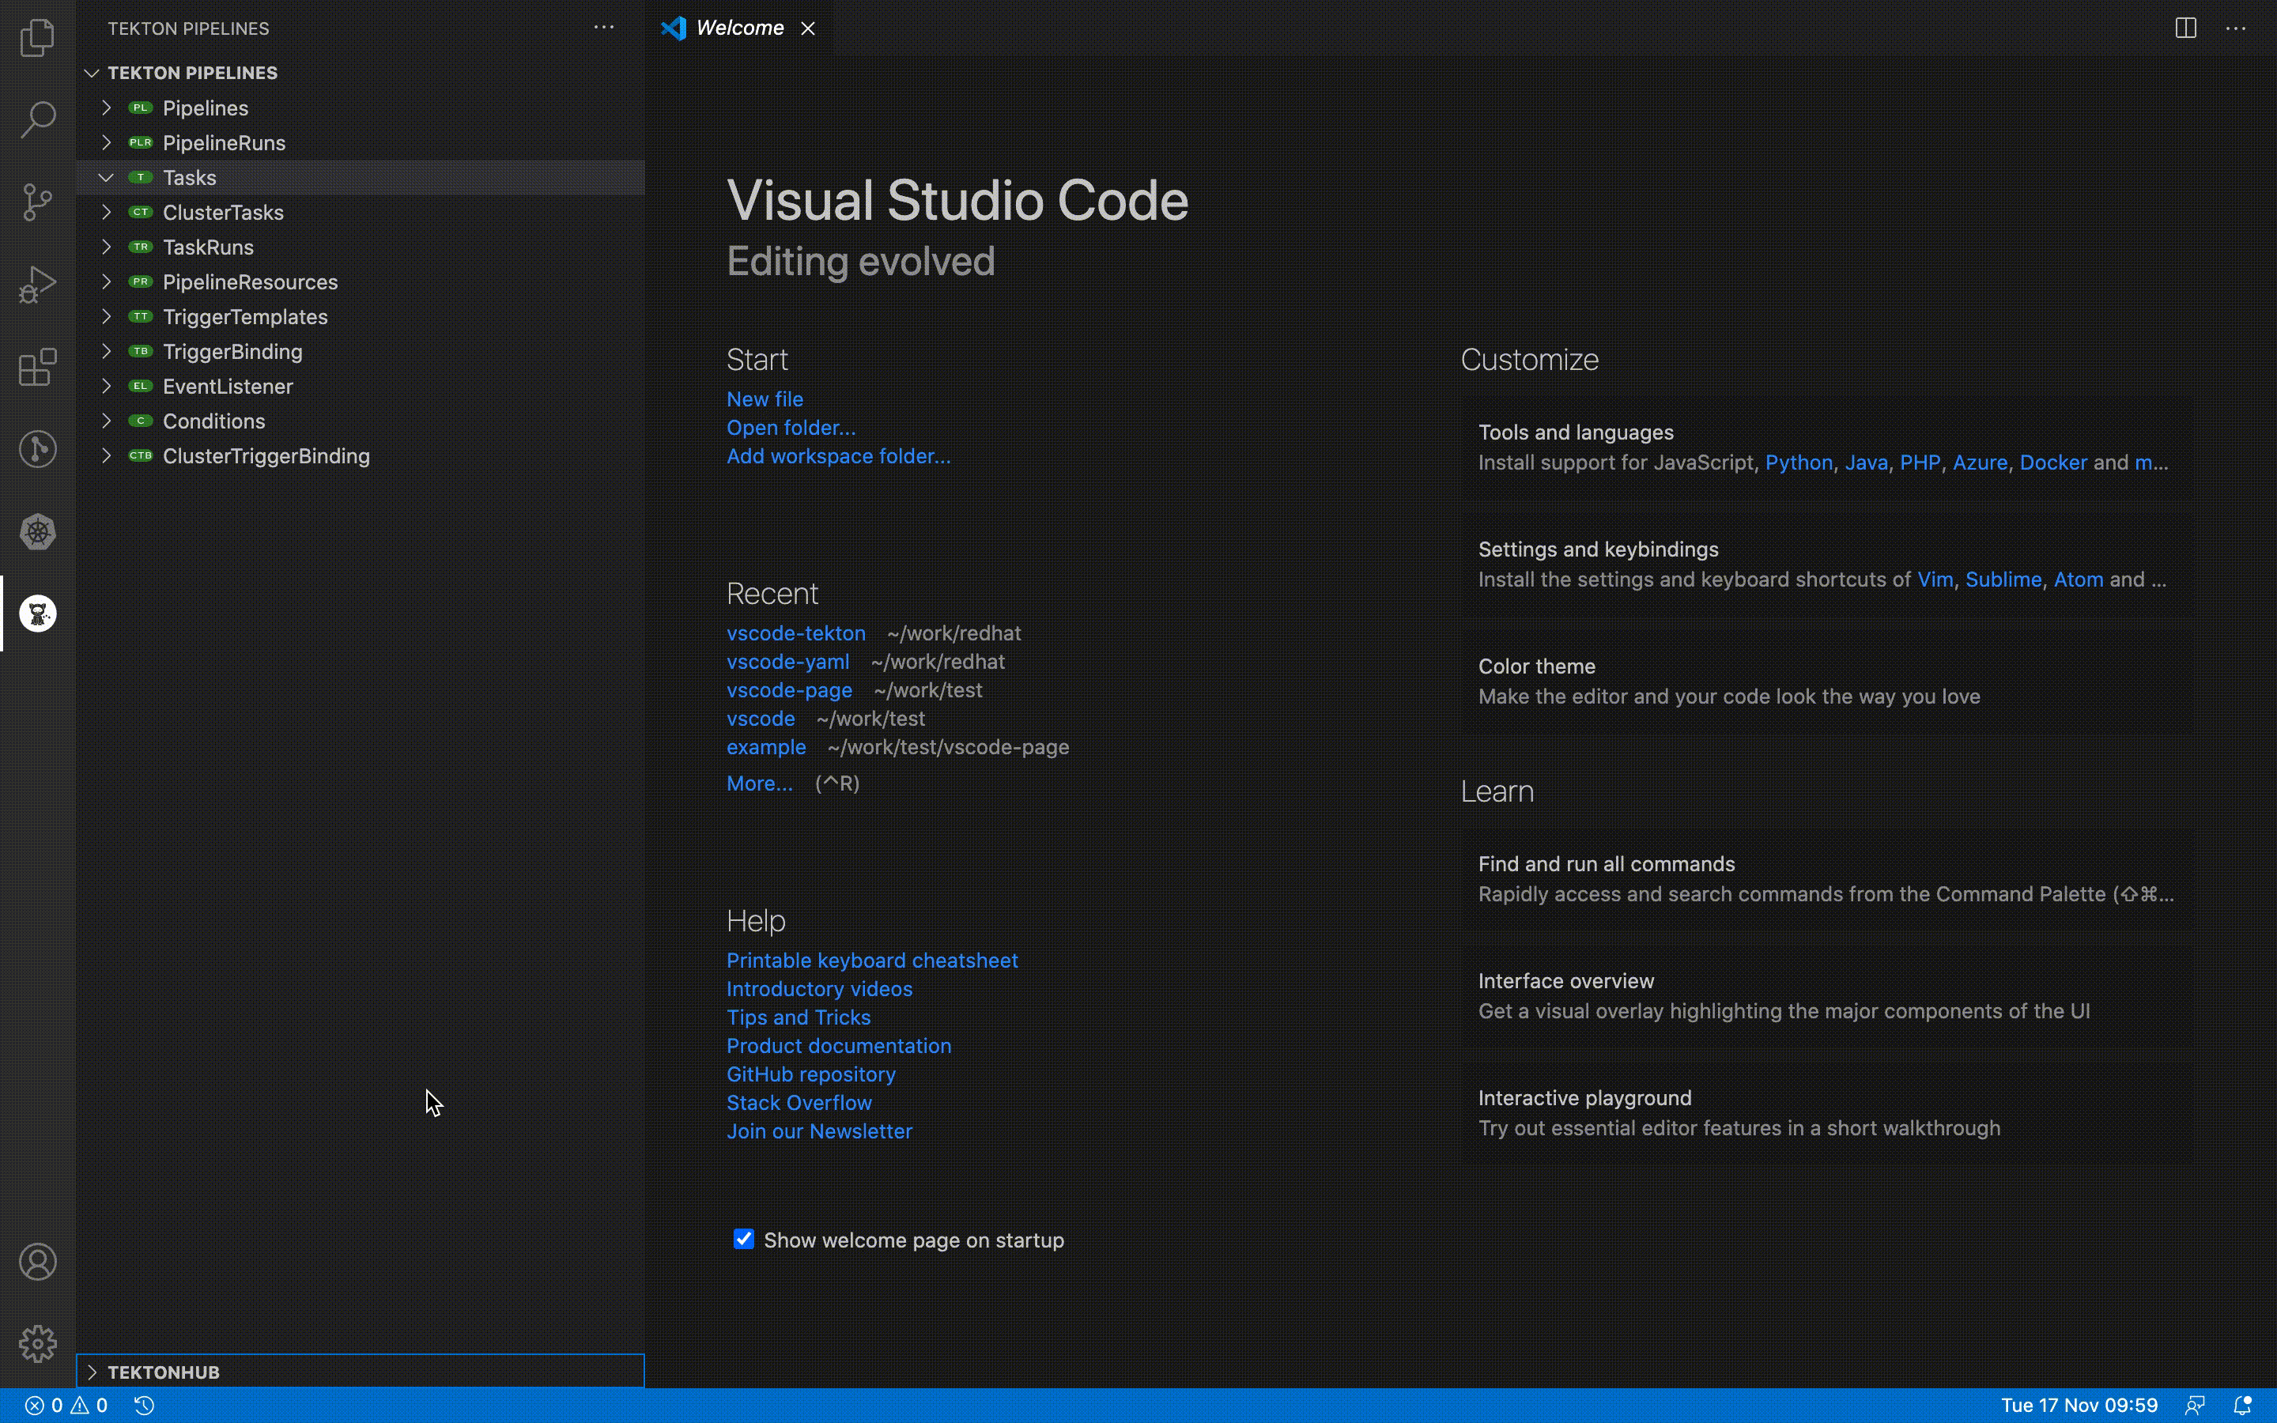The image size is (2277, 1423).
Task: Uncheck Show welcome page on startup
Action: [743, 1240]
